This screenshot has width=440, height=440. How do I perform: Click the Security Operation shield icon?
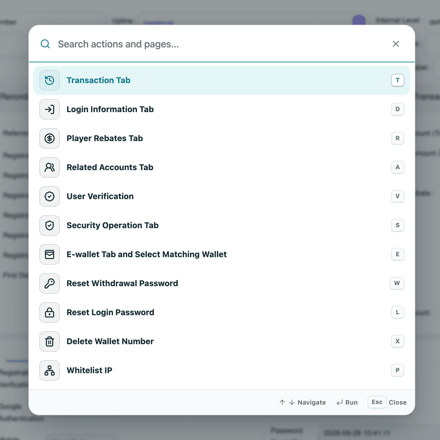50,225
